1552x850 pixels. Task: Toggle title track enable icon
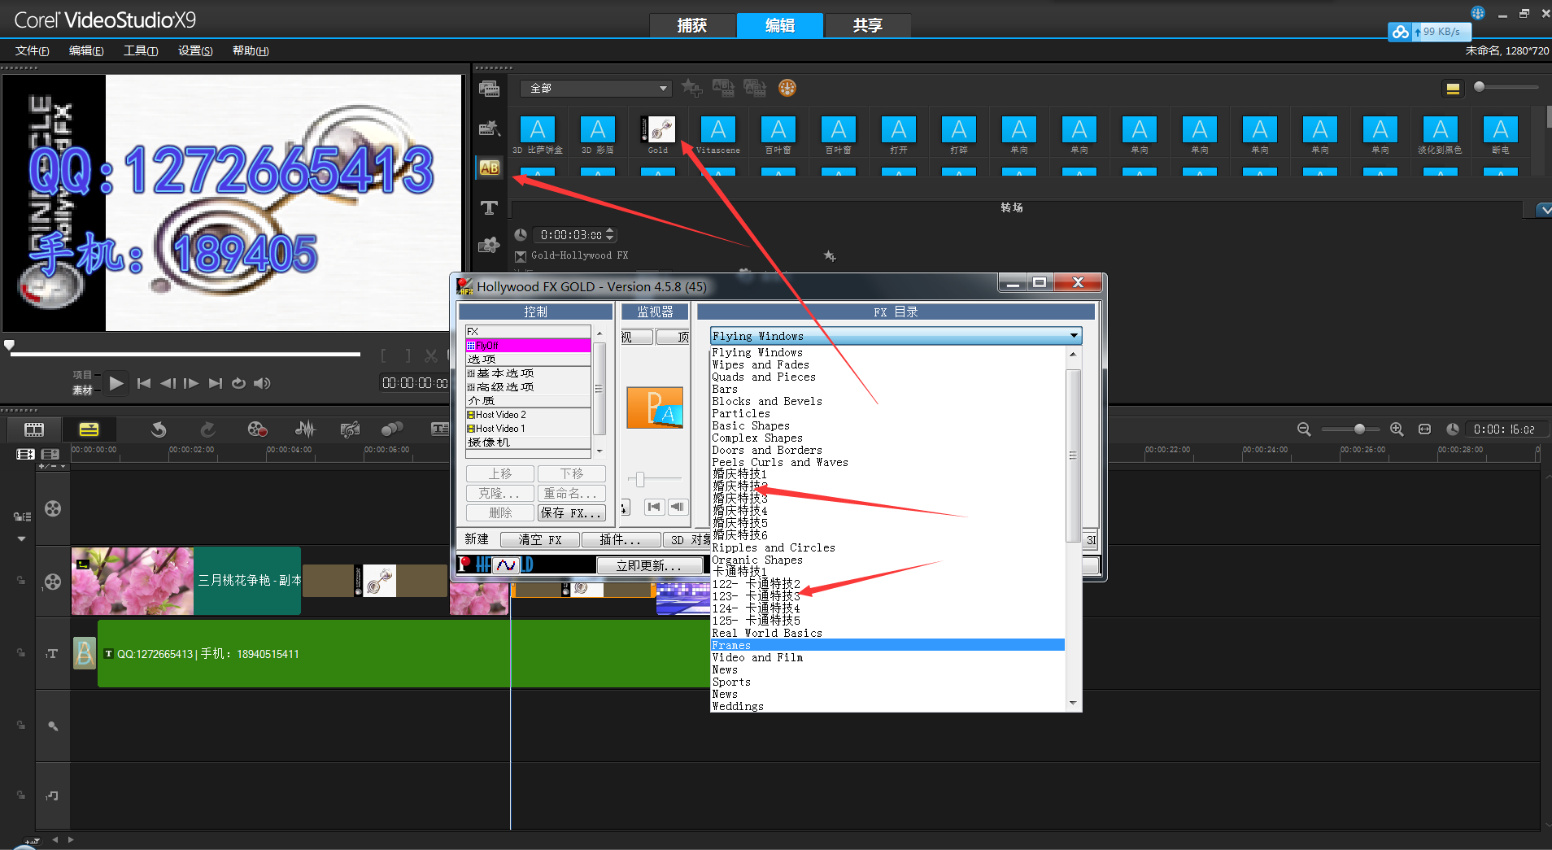[53, 654]
